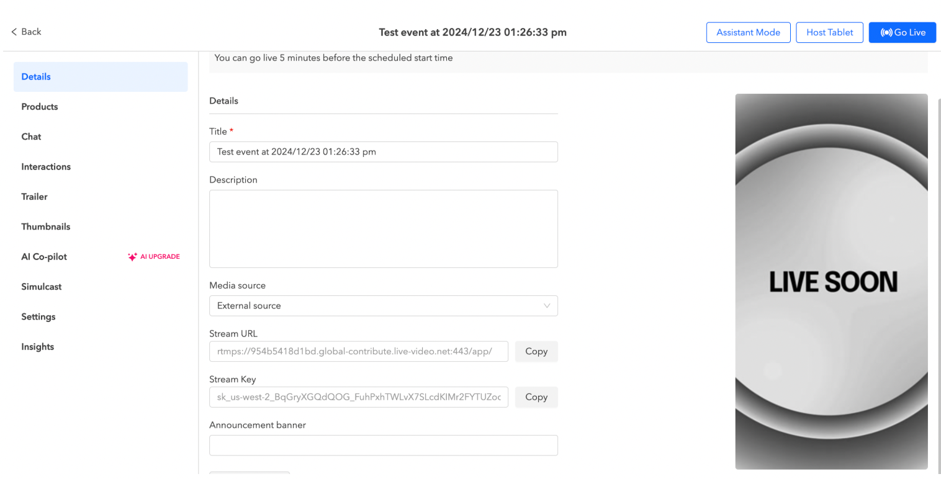Open the Chat section
The width and height of the screenshot is (941, 479).
(x=31, y=137)
